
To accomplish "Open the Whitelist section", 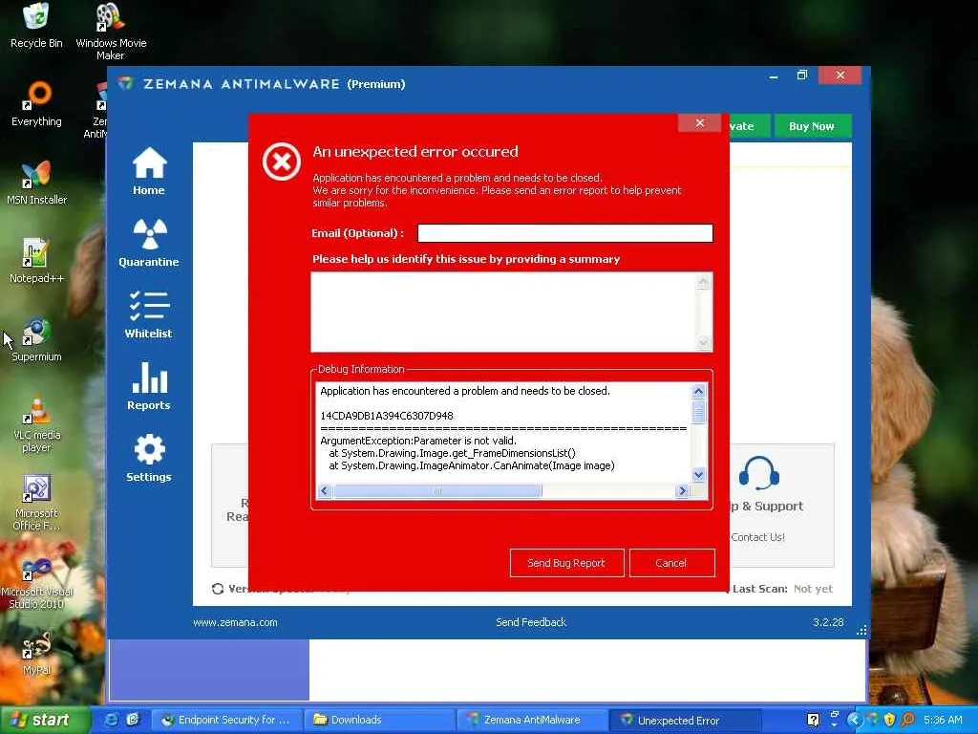I will pyautogui.click(x=148, y=314).
